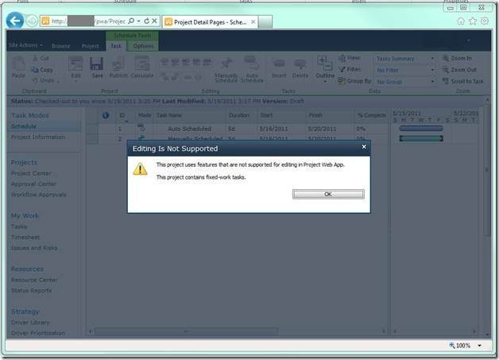Viewport: 499px width, 360px height.
Task: Open the Approval Center link
Action: click(33, 184)
